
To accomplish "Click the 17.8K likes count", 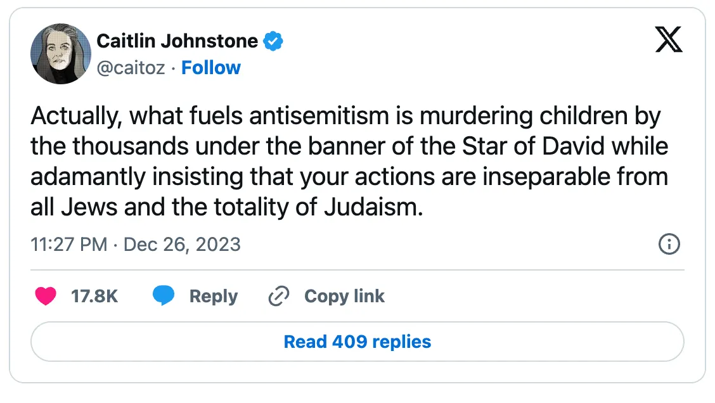I will 94,296.
